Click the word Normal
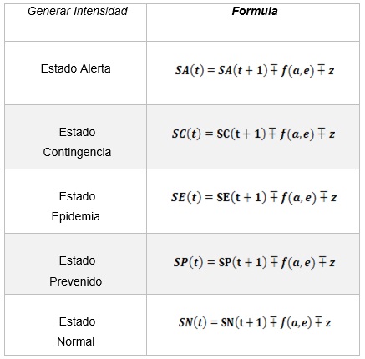The width and height of the screenshot is (365, 359). pos(75,341)
